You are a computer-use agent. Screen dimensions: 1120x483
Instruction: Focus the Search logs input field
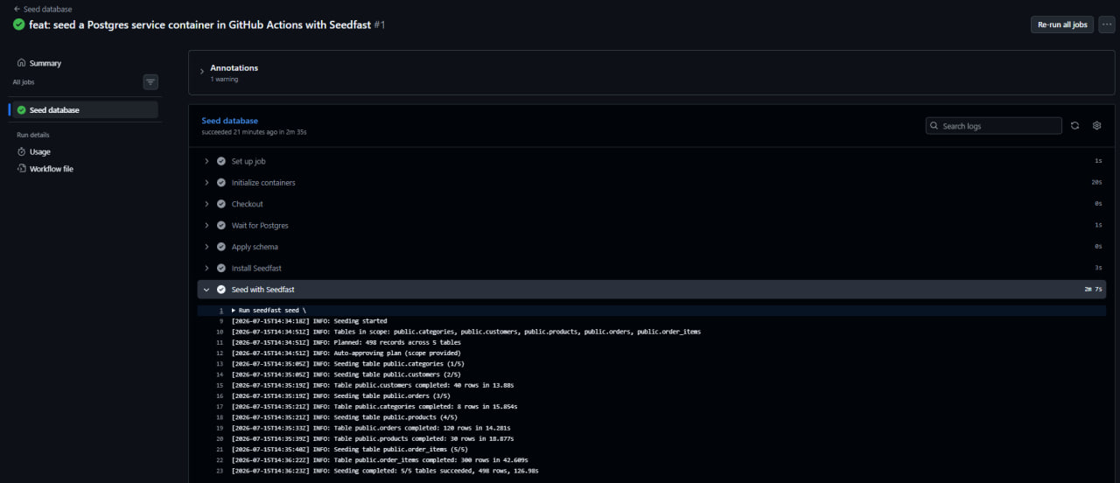pos(994,126)
